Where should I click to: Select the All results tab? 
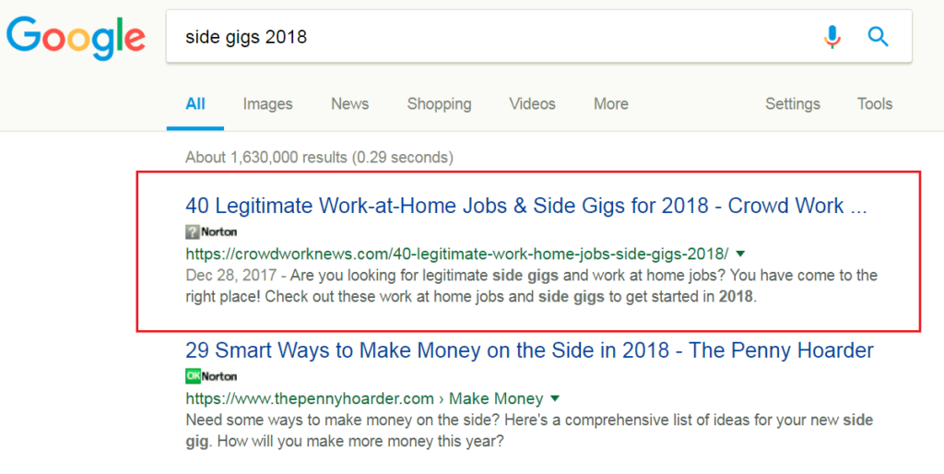(195, 104)
